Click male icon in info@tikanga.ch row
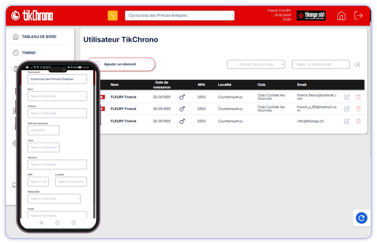Viewport: 377px width, 244px height. tap(182, 121)
